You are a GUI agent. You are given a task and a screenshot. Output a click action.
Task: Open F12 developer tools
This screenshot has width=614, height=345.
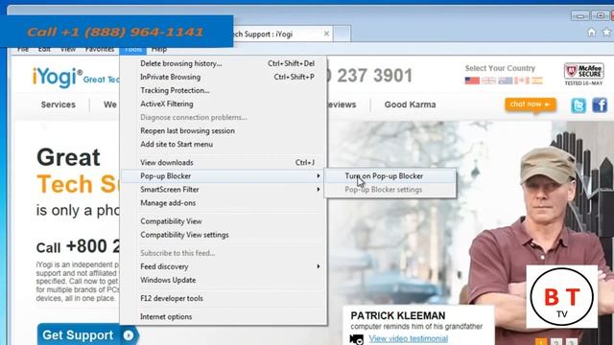pyautogui.click(x=224, y=298)
